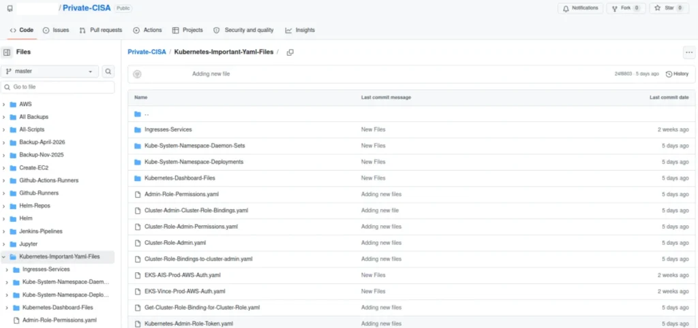Open EKS-AIS-Prod-AWS-Auth.yaml file
The width and height of the screenshot is (698, 328).
pos(183,275)
